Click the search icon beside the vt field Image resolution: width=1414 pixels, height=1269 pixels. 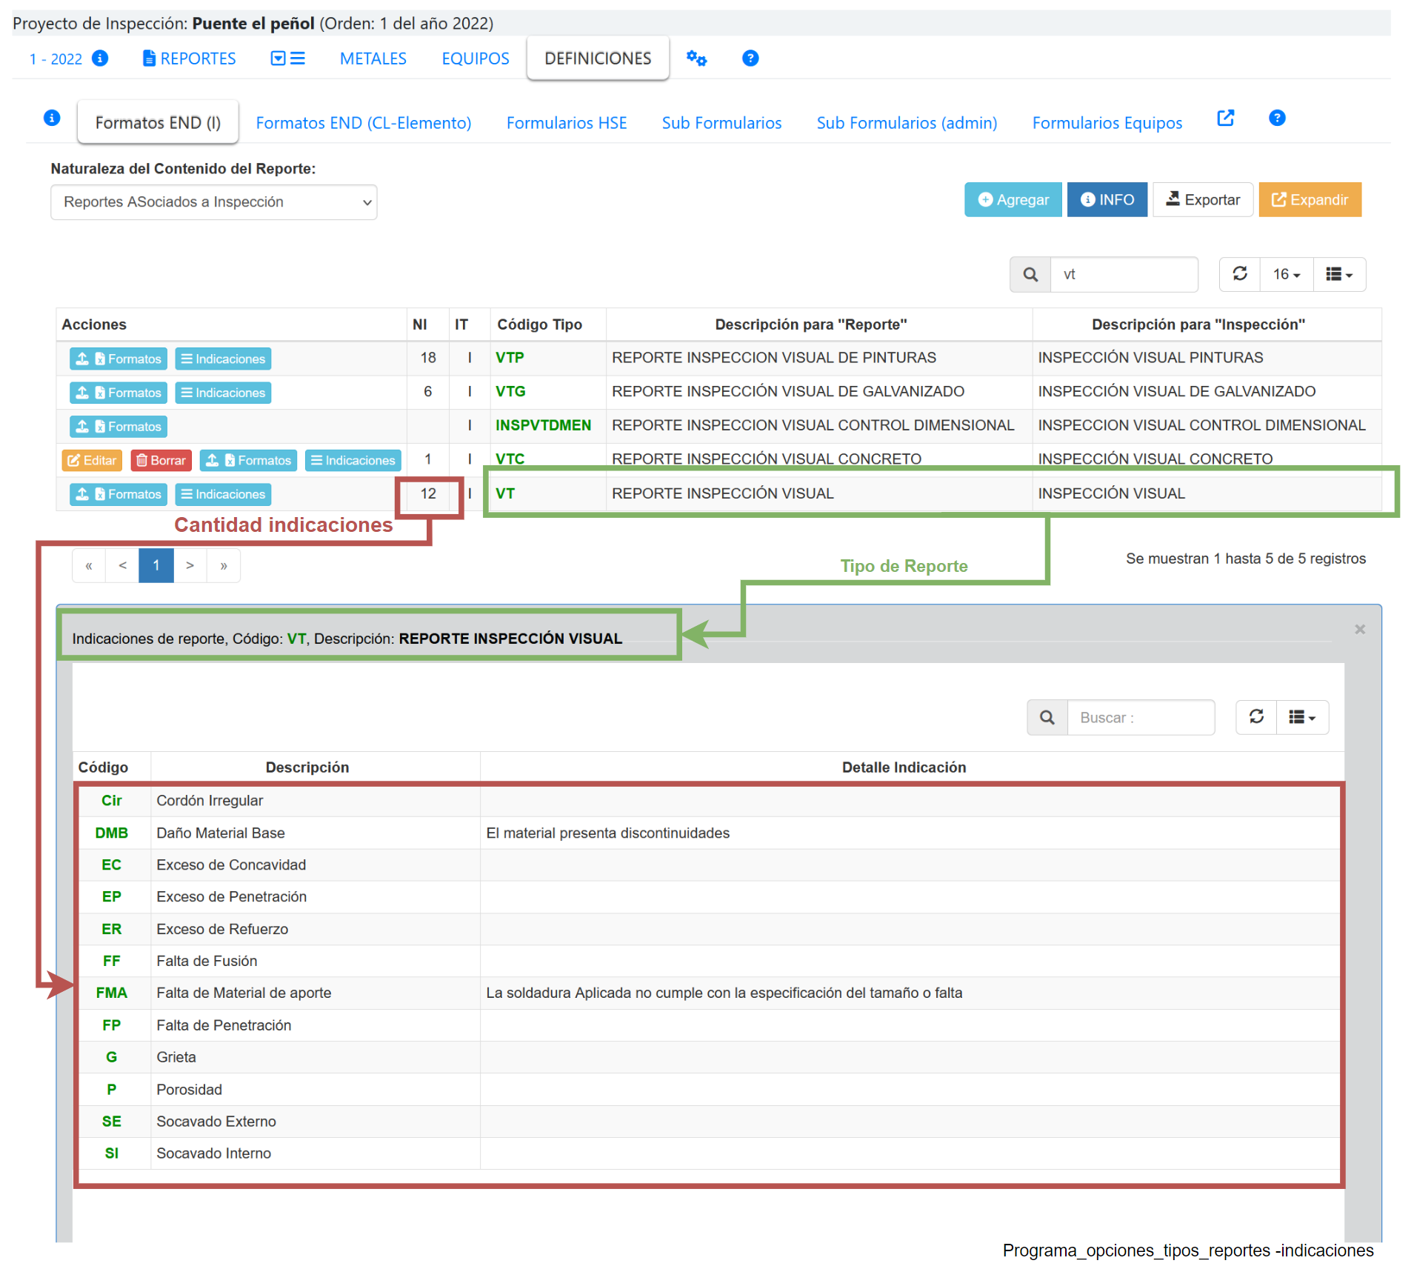point(1030,274)
